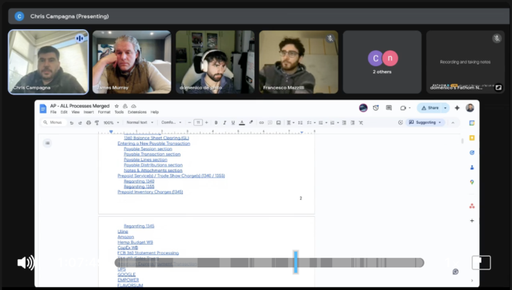This screenshot has width=512, height=290.
Task: Show the document outline icon
Action: coord(48,143)
